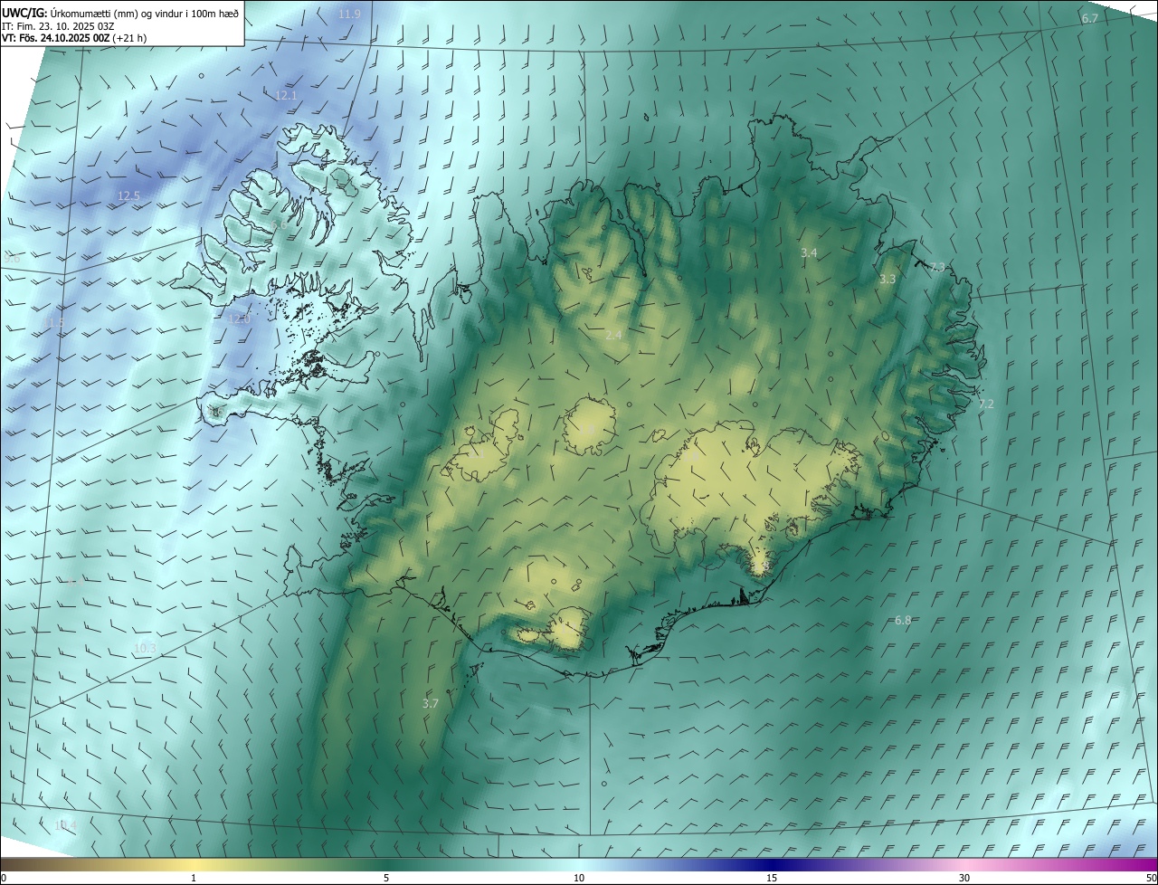
Task: Click the 'IT: Fim. 23. 10. 2025 03Z' line
Action: 59,25
